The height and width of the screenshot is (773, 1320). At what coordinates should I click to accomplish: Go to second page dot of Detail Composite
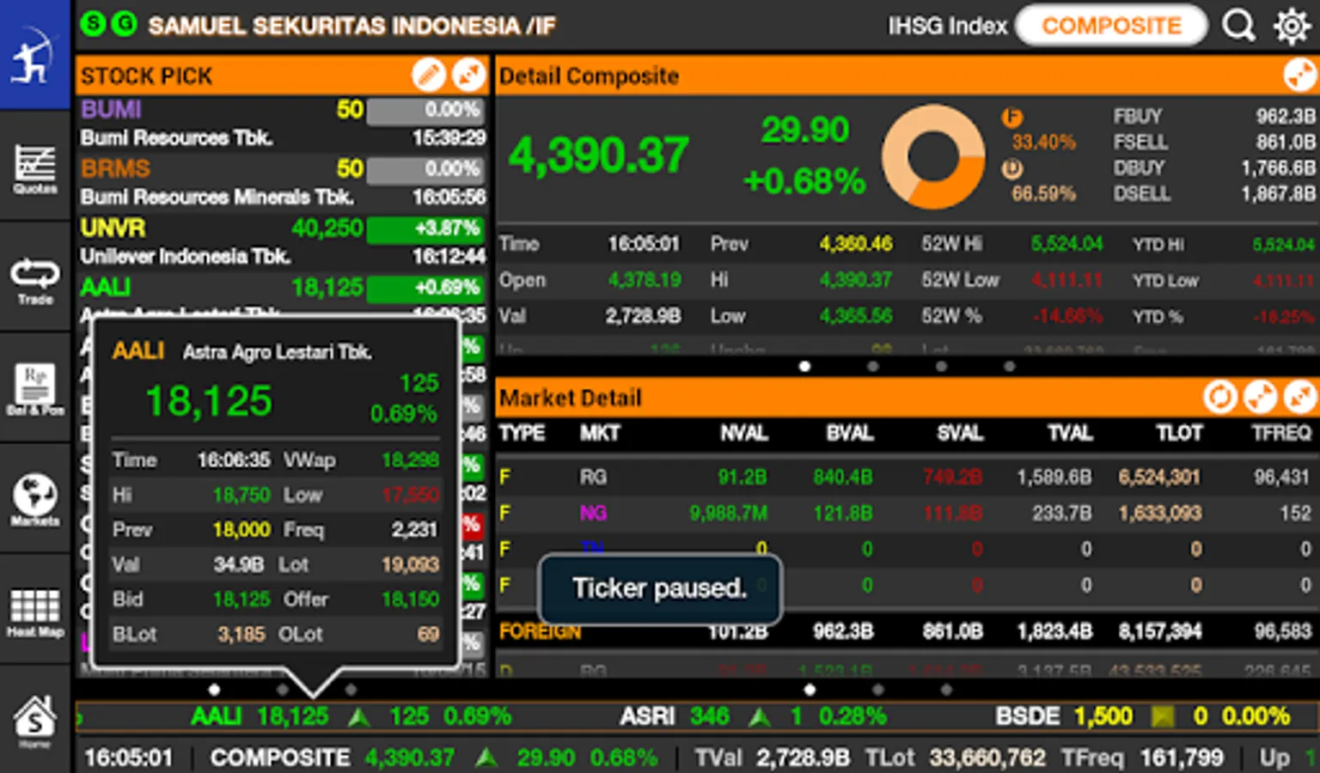[x=873, y=367]
